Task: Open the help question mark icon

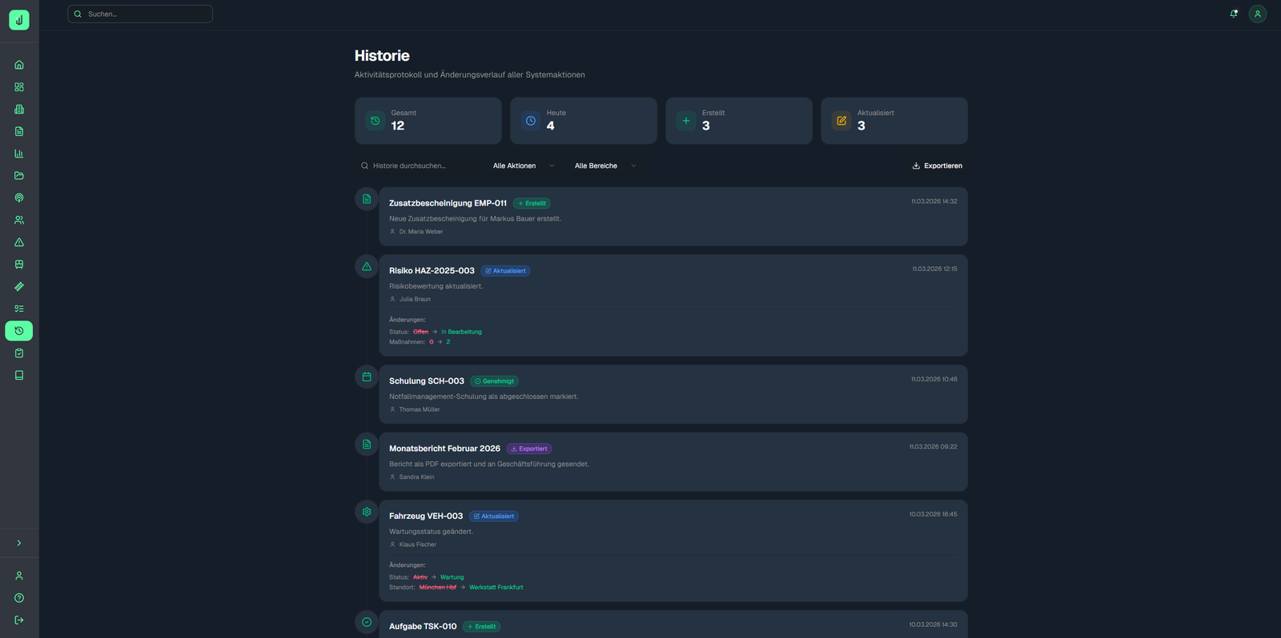Action: click(19, 598)
